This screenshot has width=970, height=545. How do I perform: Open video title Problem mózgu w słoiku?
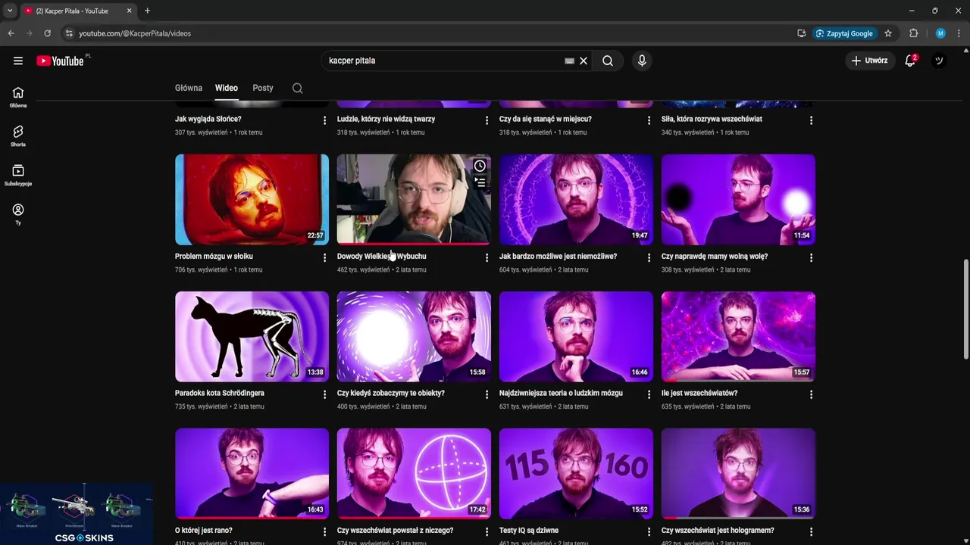tap(214, 257)
